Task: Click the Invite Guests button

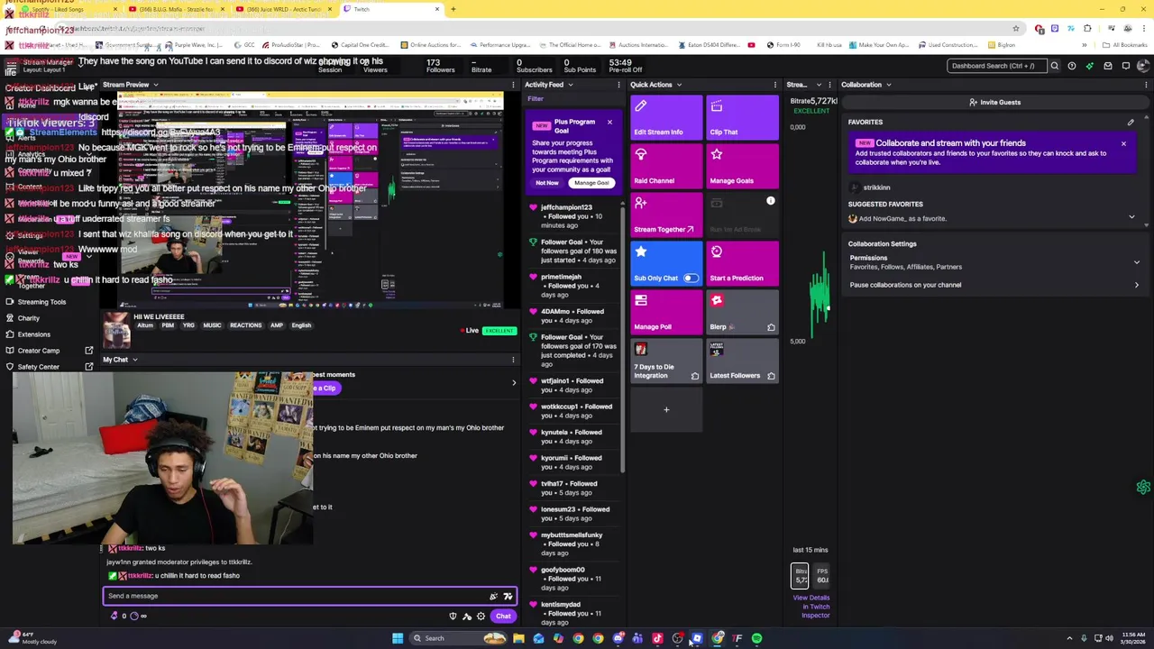Action: coord(994,102)
